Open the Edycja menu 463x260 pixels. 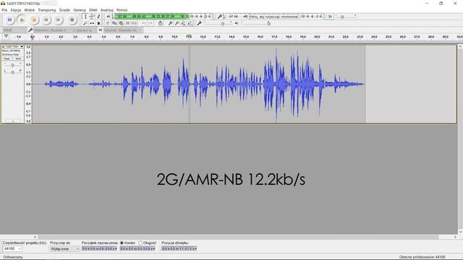(16, 10)
